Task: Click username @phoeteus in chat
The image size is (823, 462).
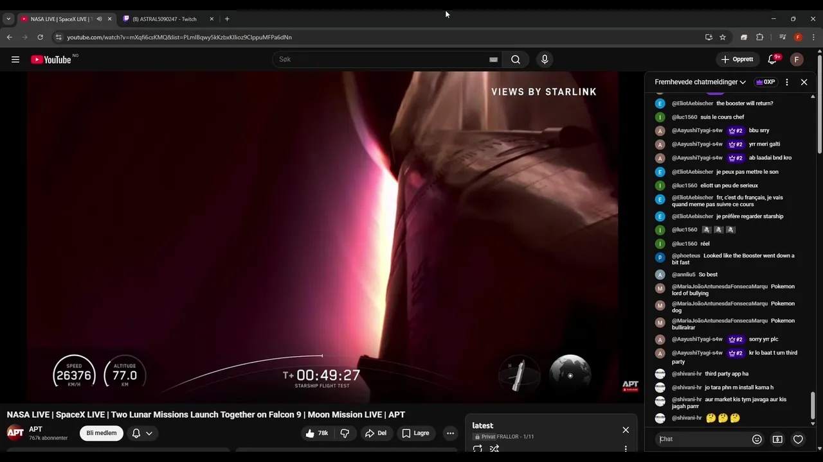Action: 686,256
